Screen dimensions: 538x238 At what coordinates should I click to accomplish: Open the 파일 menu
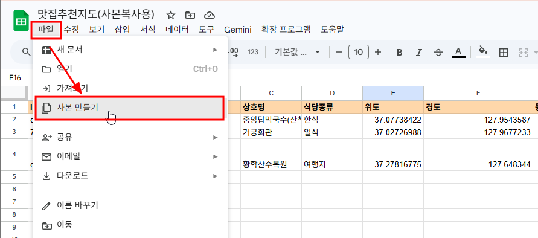pos(46,30)
